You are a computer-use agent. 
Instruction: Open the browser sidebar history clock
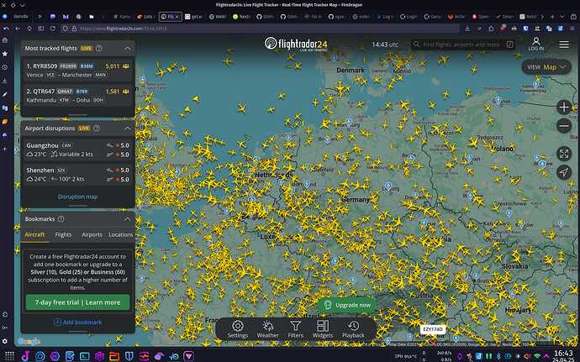coord(5,67)
